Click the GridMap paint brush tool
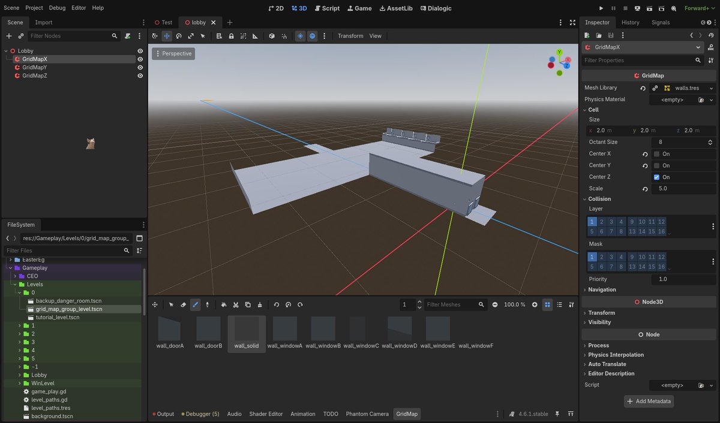This screenshot has width=720, height=423. pos(195,305)
